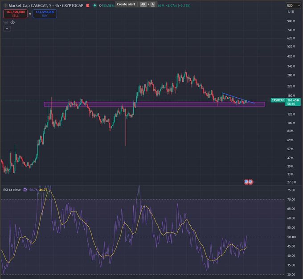Viewport: 303px width, 279px height.
Task: Click the 280M price scale label
Action: point(291,75)
